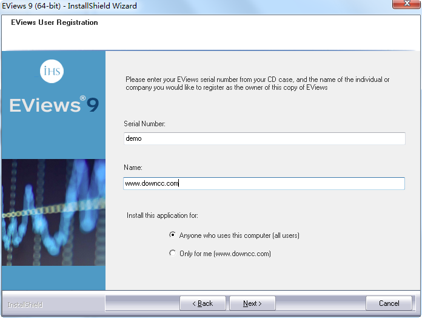Click into the Name text field

tap(264, 183)
